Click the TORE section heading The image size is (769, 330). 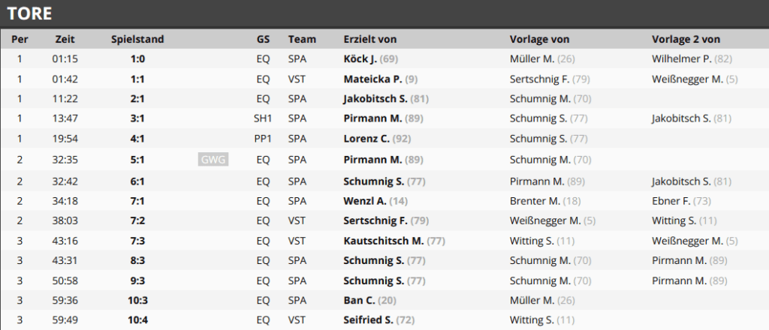(29, 13)
